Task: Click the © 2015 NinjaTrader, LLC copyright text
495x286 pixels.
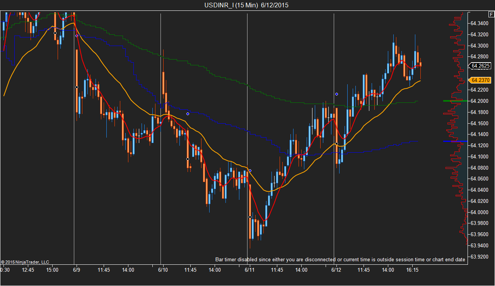Action: point(25,262)
